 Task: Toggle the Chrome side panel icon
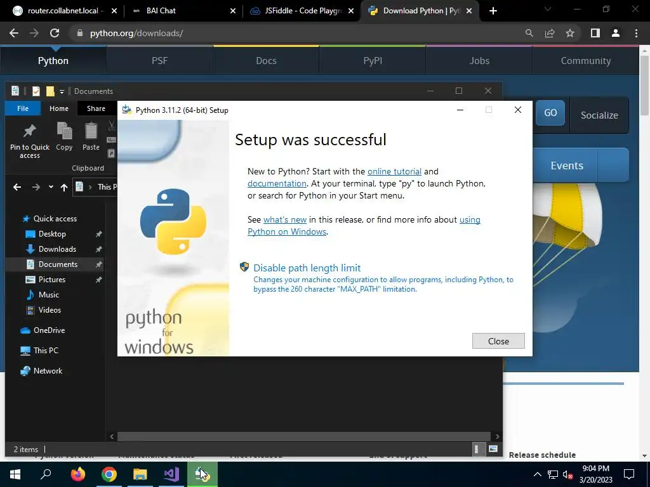(x=595, y=33)
